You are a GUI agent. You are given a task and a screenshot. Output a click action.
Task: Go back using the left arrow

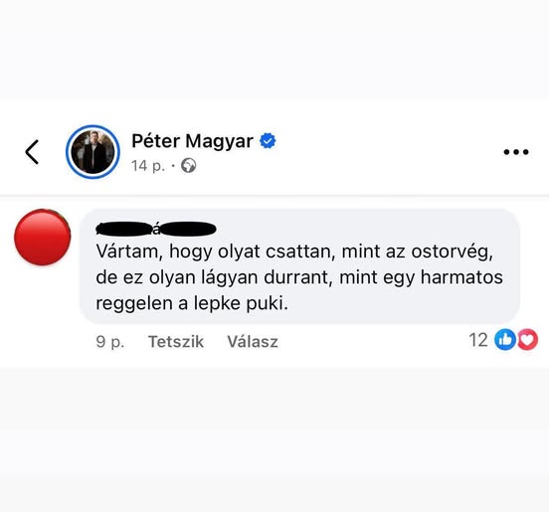click(32, 152)
